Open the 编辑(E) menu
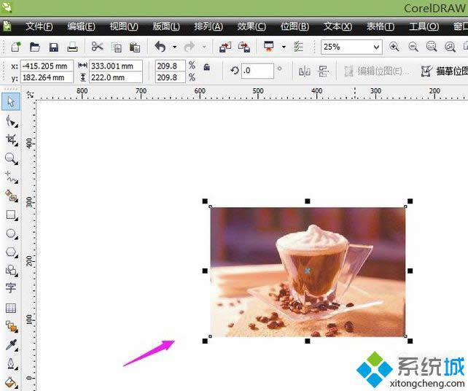Viewport: 468px width, 391px height. click(81, 26)
